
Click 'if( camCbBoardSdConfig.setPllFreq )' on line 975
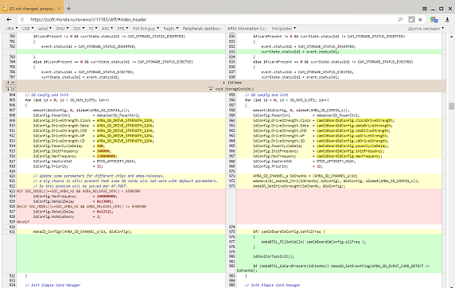tap(289, 232)
